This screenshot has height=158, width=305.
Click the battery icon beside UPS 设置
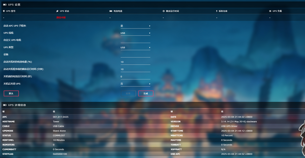click(5, 5)
